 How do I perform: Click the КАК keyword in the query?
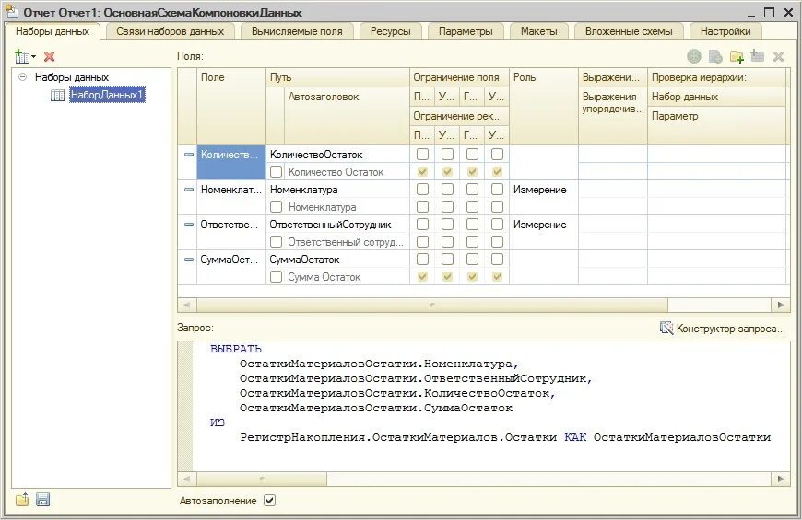pyautogui.click(x=575, y=437)
